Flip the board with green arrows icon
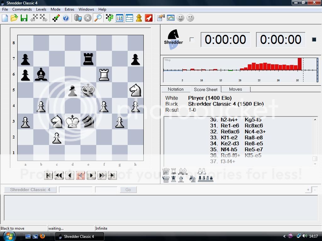Screen dimensions: 322x241 [109, 18]
